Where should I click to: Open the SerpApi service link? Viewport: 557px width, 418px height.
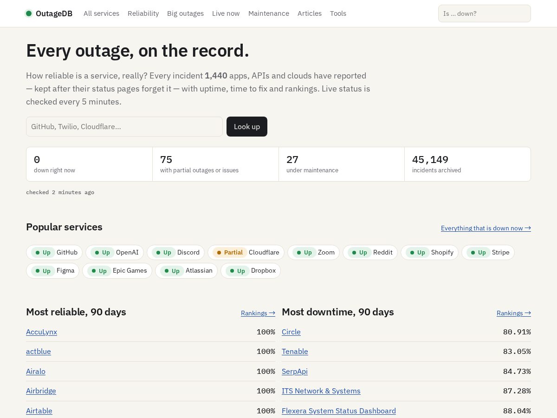295,371
